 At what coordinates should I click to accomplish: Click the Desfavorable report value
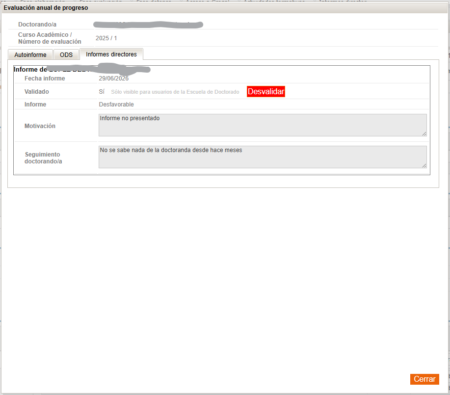[116, 105]
